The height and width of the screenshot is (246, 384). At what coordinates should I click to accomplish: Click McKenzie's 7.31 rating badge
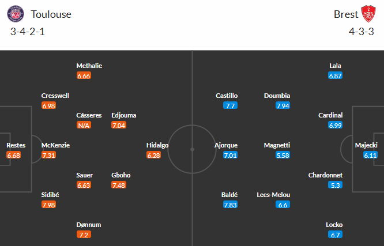coord(49,155)
